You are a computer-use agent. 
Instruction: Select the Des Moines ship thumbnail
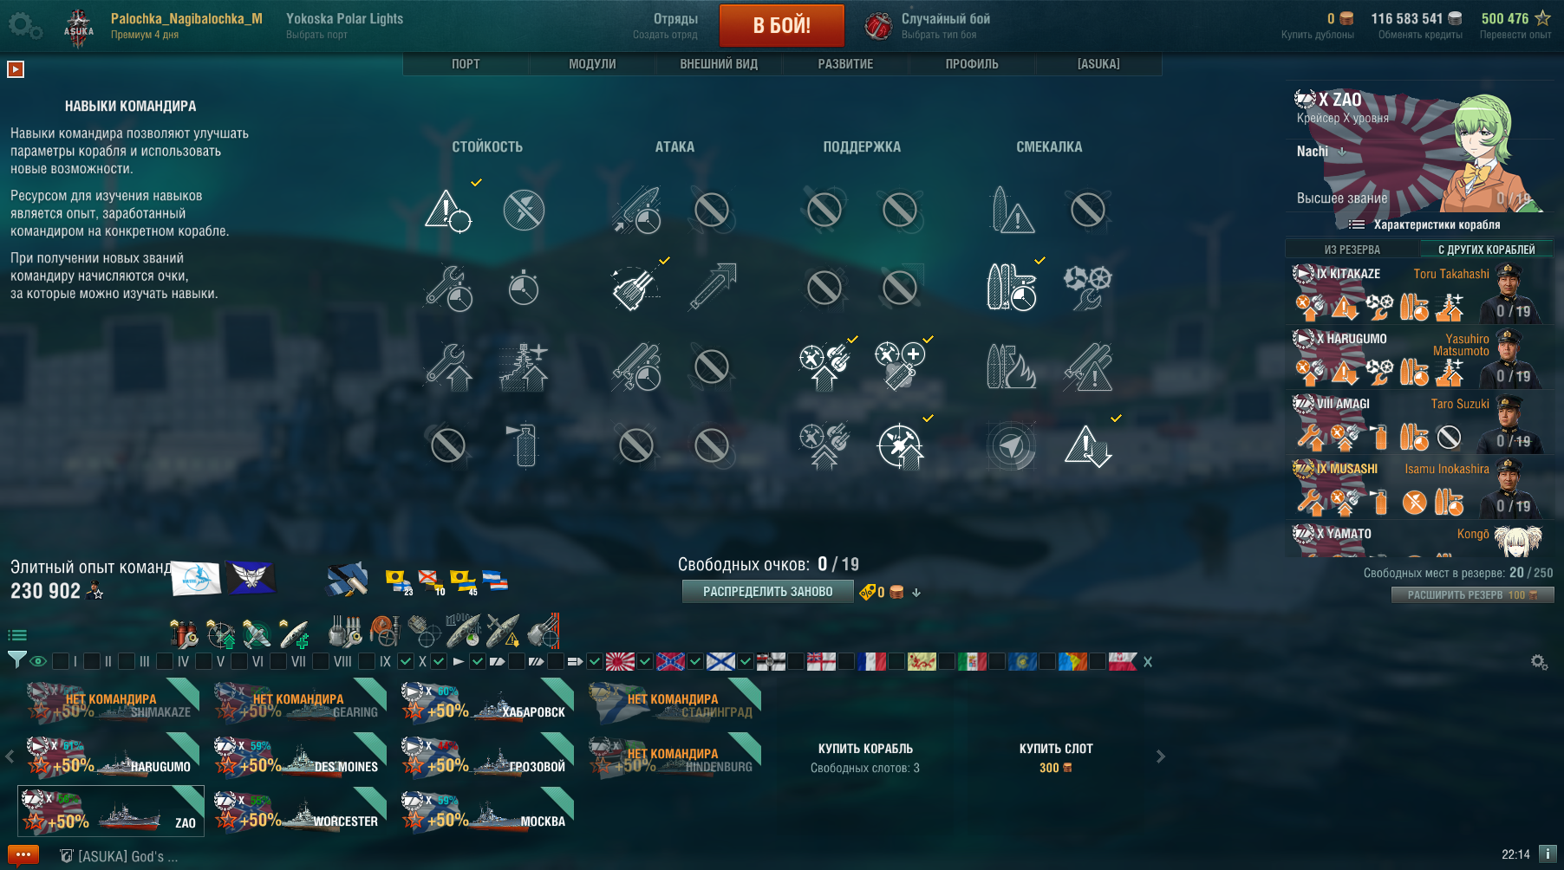pos(299,755)
